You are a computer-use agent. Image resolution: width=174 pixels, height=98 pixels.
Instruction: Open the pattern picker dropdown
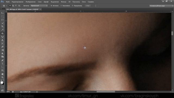[95, 6]
